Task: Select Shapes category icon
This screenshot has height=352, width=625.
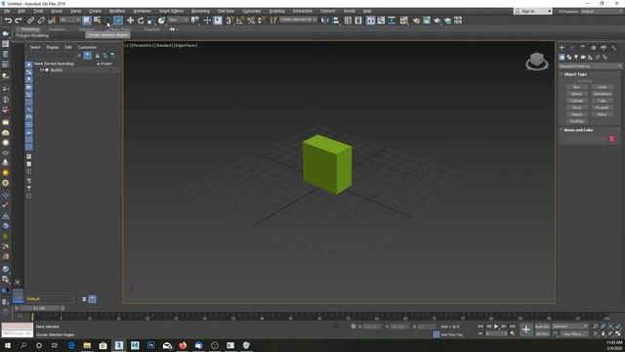Action: click(x=569, y=58)
